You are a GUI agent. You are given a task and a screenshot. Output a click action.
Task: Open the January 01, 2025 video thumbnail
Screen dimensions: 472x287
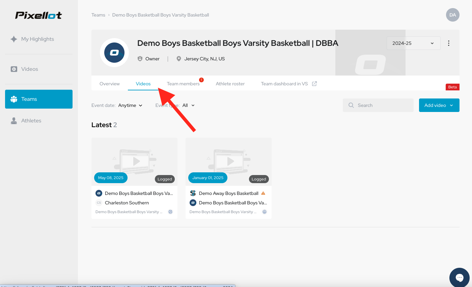point(228,162)
